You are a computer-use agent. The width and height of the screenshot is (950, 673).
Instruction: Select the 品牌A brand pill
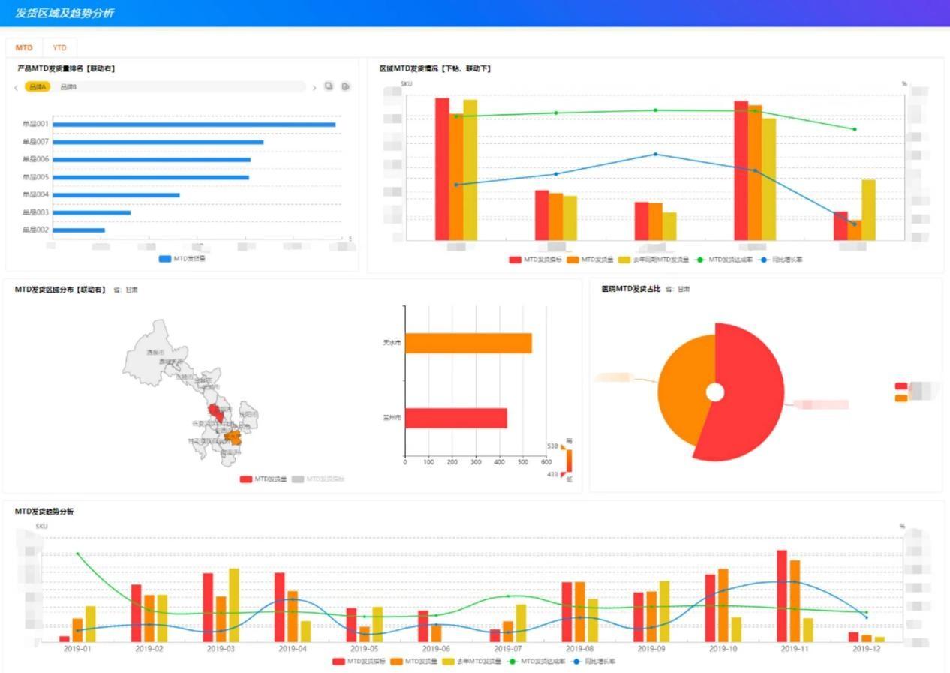(38, 87)
